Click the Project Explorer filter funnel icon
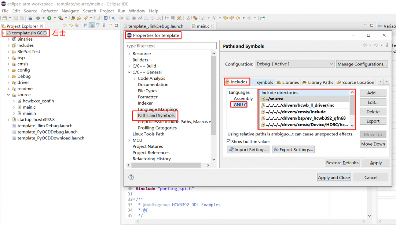Screen dimensions: 396x225 [x=98, y=26]
